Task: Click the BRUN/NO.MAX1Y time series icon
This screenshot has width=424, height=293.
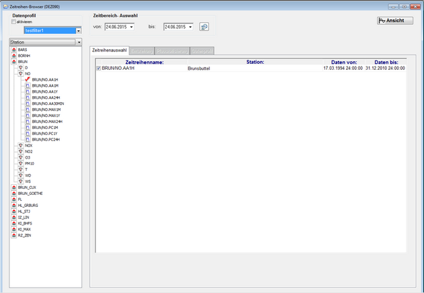Action: 28,116
